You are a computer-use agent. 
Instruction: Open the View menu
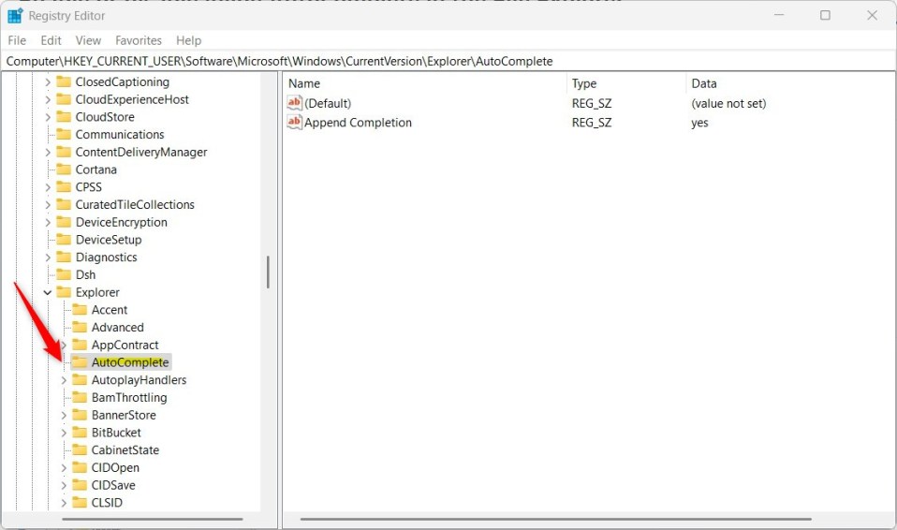[x=88, y=40]
